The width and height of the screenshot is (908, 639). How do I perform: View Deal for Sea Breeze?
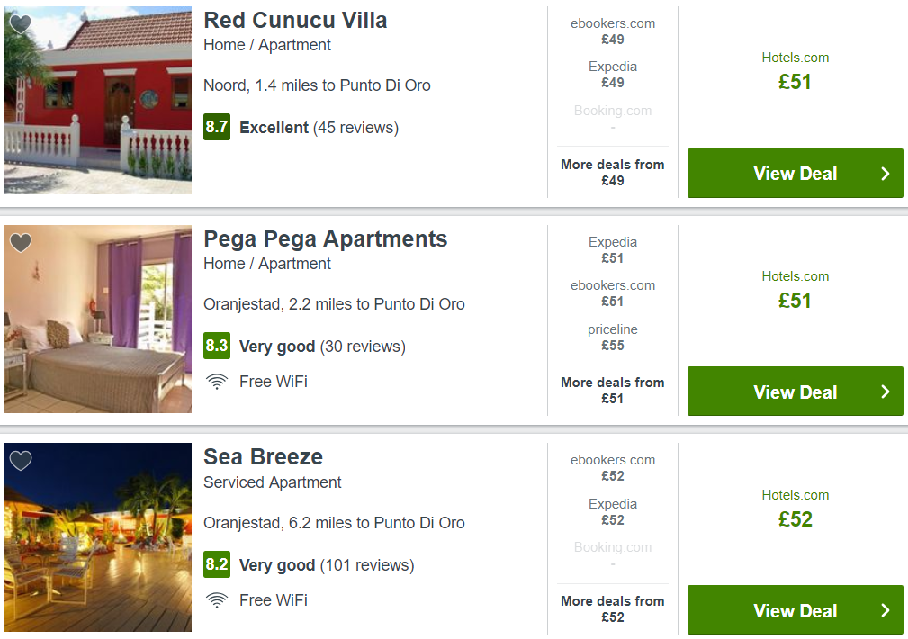coord(796,609)
